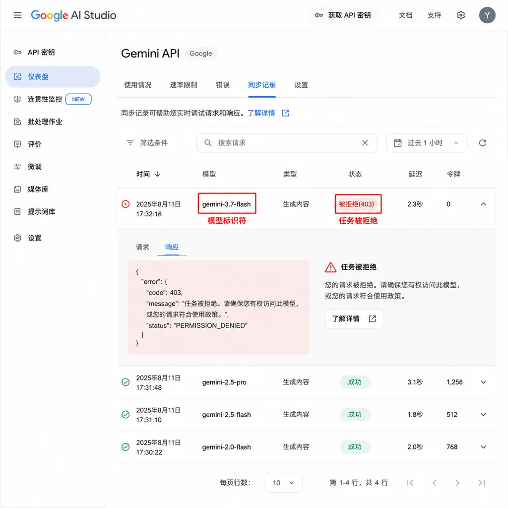Click the calendar icon in time range
The width and height of the screenshot is (508, 508).
(397, 143)
